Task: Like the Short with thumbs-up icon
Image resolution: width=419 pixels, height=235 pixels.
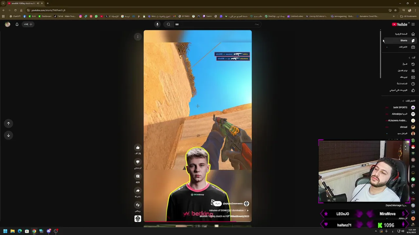Action: click(x=138, y=148)
